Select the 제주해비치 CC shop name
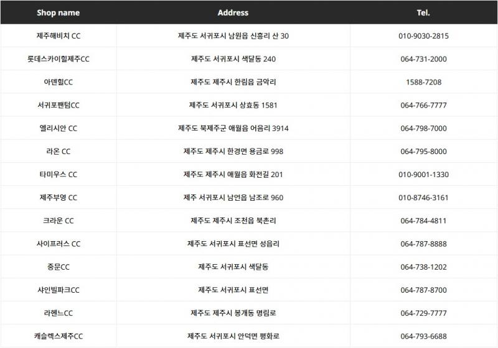This screenshot has width=498, height=348. click(59, 36)
